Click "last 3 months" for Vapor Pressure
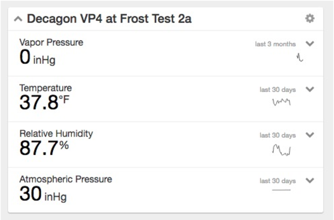Screen dimensions: 334x220 click(275, 44)
